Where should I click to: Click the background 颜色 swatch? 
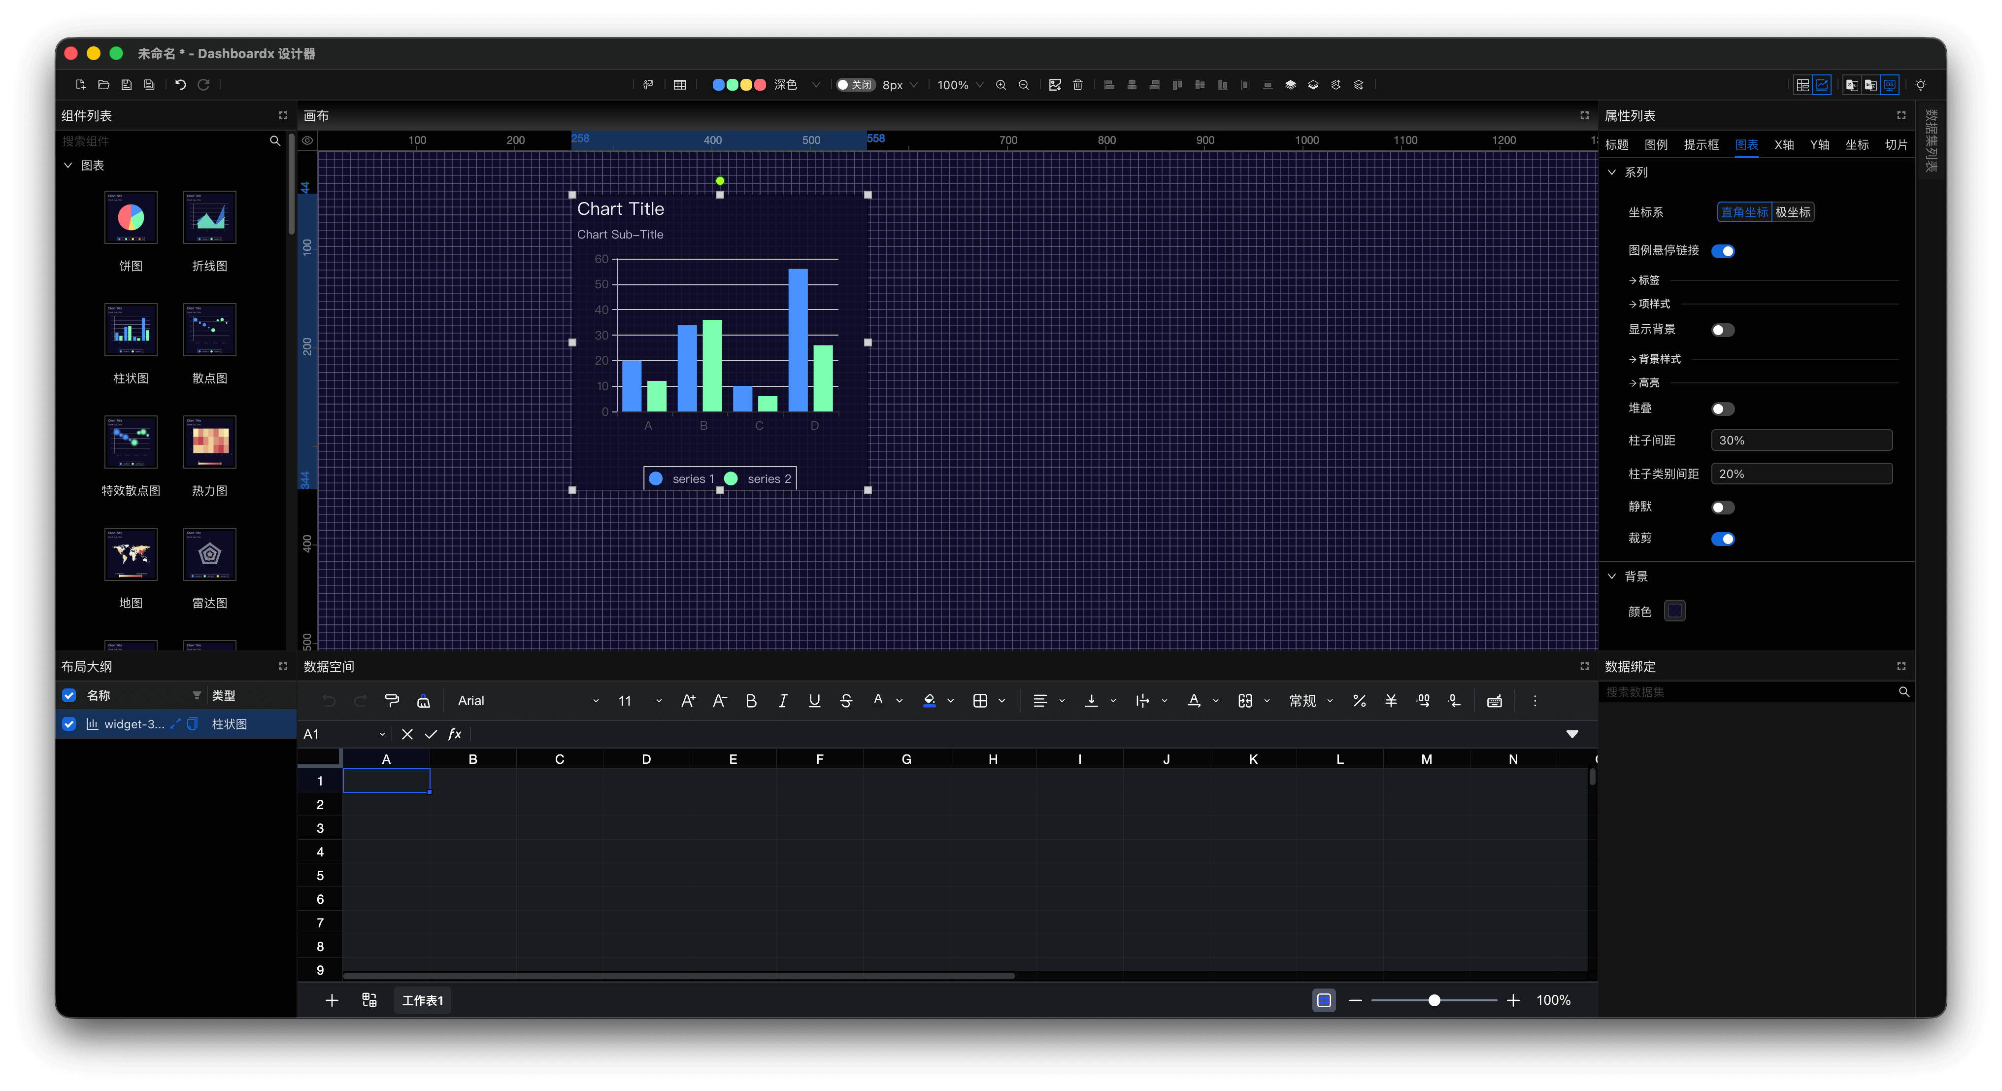coord(1674,611)
